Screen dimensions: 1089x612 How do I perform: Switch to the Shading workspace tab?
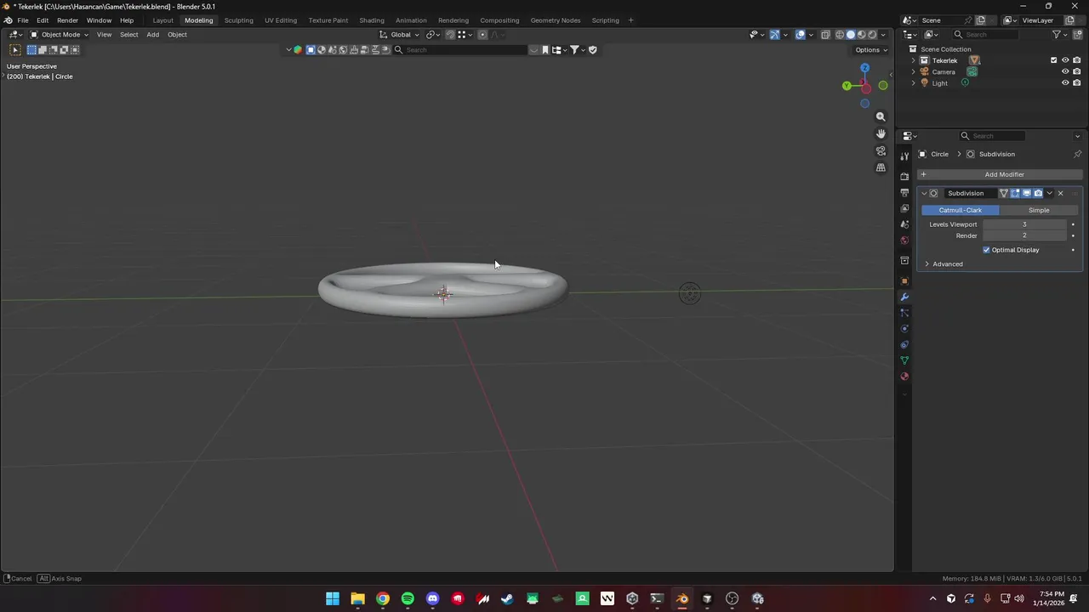[372, 20]
